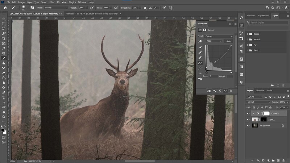Expand the Fur styles folder
This screenshot has width=290, height=163.
pos(248,45)
